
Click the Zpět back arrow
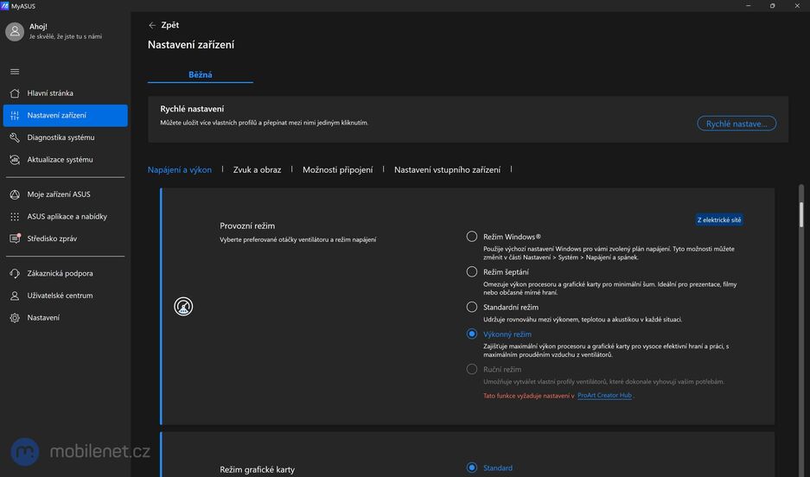153,26
